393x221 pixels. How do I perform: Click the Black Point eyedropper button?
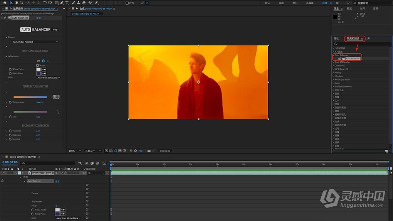coord(44,74)
